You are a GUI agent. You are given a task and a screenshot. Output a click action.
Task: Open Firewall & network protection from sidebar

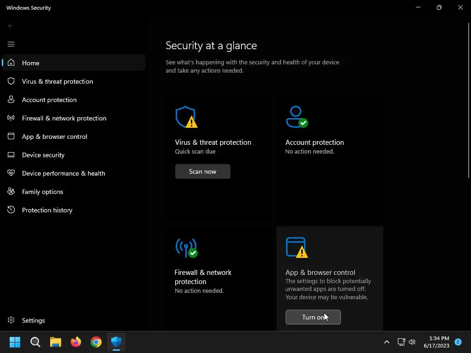pyautogui.click(x=74, y=118)
